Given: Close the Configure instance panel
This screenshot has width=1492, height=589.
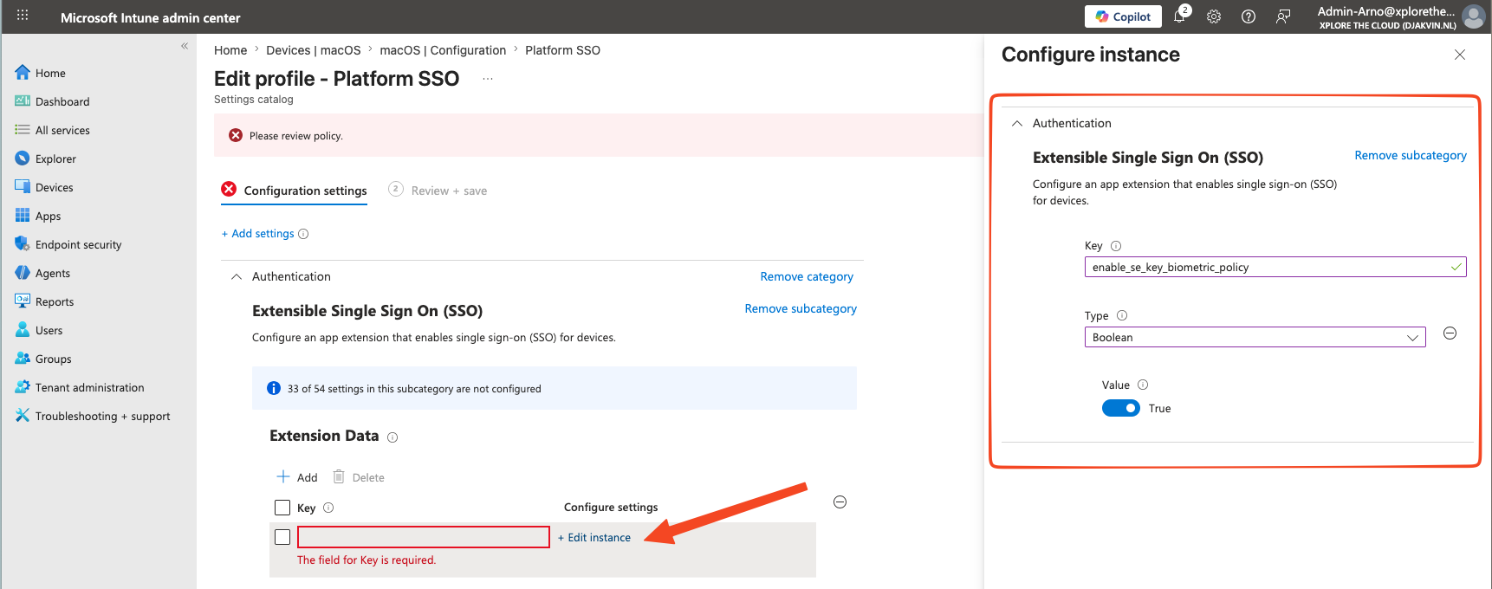Looking at the screenshot, I should click(1460, 55).
